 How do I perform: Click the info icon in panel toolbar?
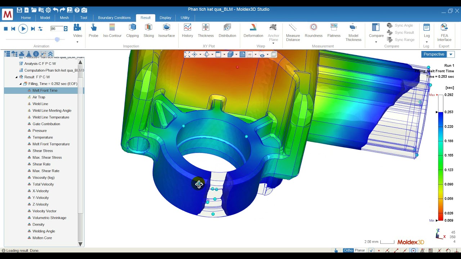coord(36,54)
